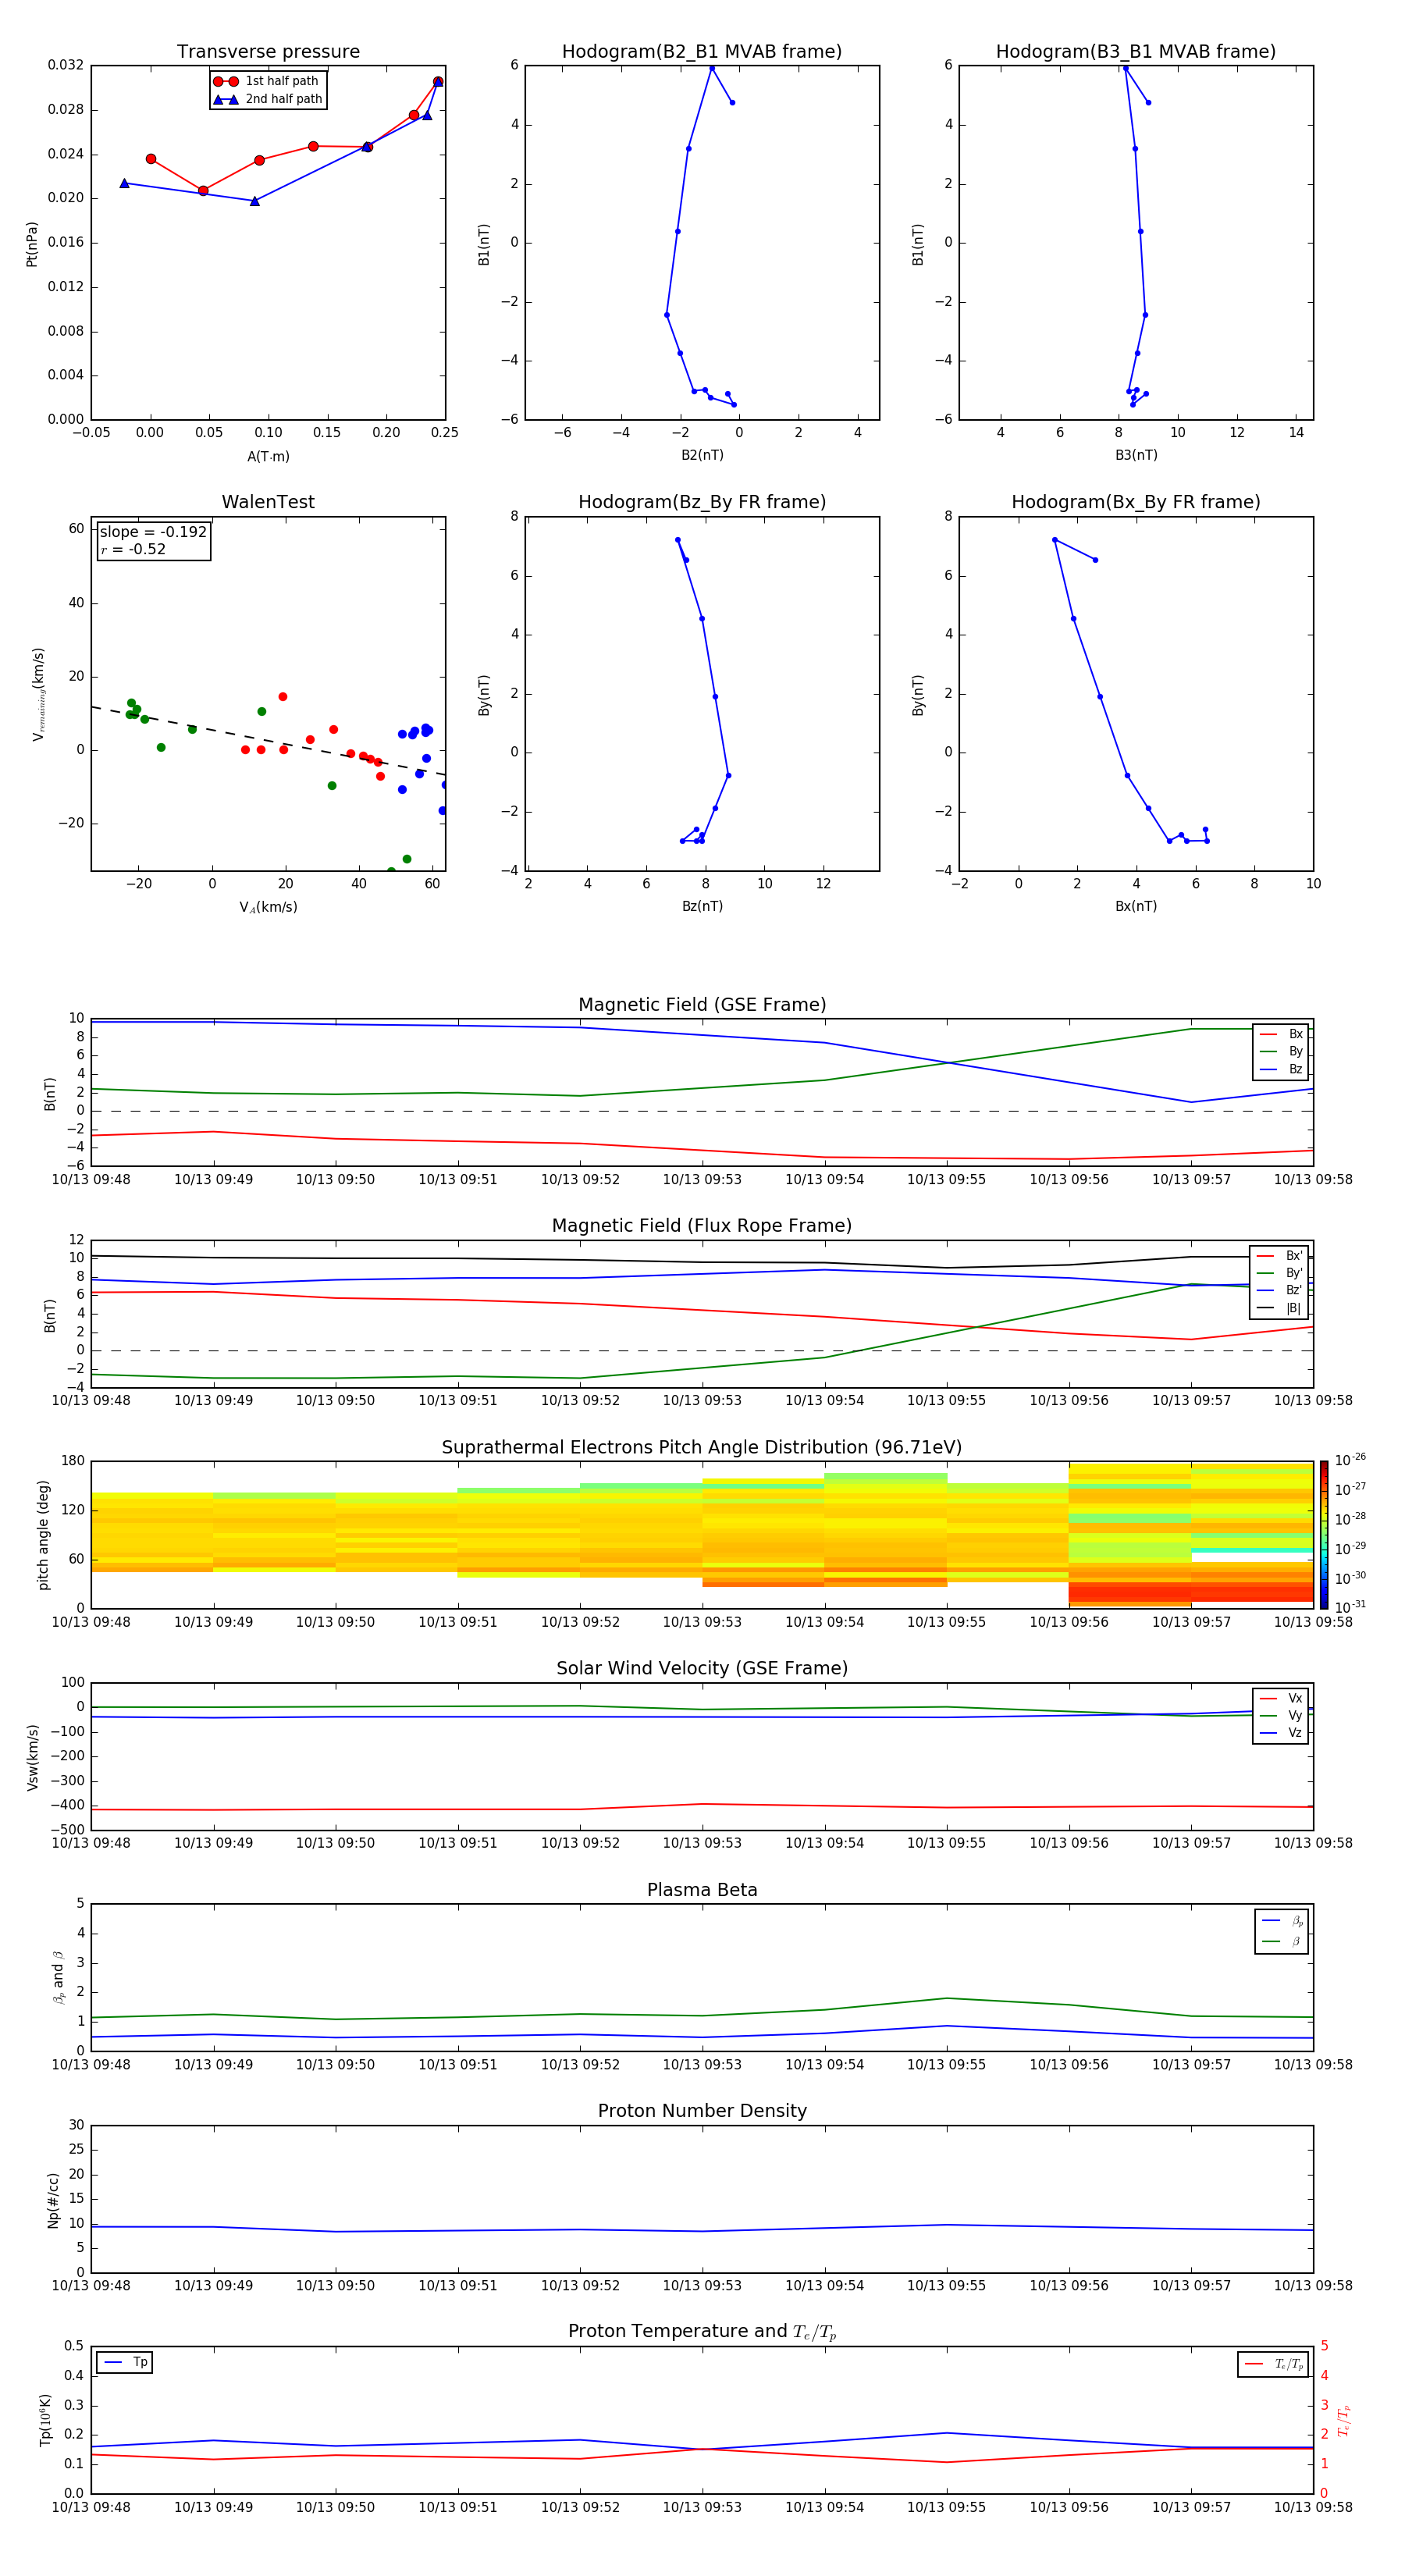The height and width of the screenshot is (2576, 1405).
Task: Click the 'Magnetic Field (Flux Rope Frame)' title
Action: (702, 1226)
